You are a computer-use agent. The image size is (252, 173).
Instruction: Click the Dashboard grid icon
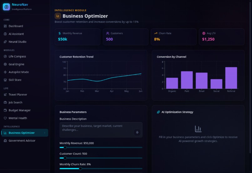pos(5,26)
